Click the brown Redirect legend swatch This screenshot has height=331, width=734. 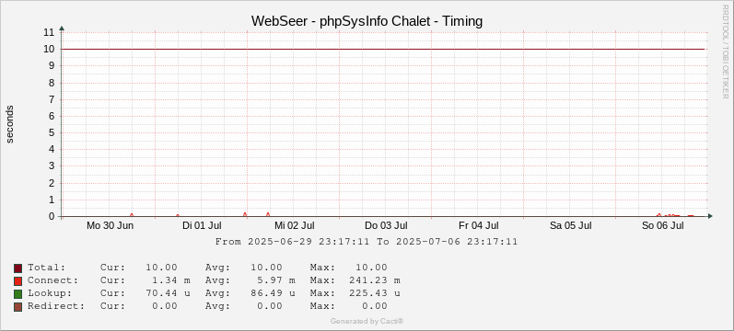[17, 307]
